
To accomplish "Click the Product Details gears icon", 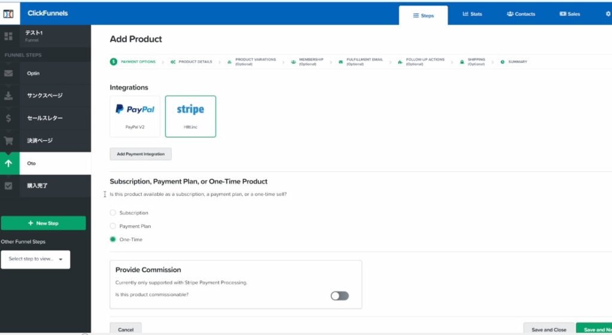I will point(173,62).
